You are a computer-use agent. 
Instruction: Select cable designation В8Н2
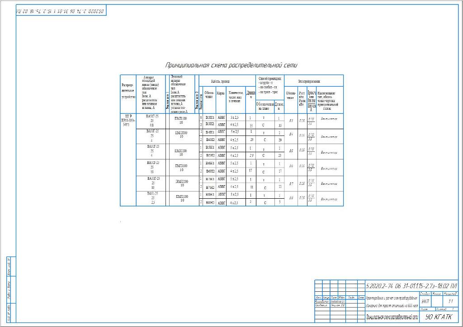coord(210,203)
